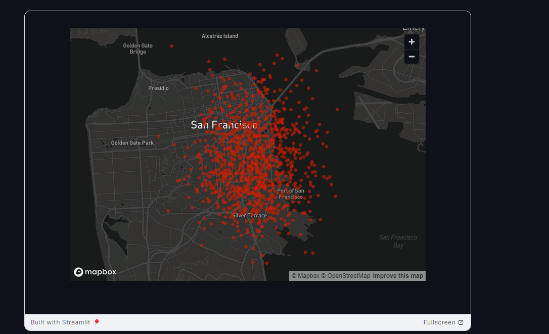Zoom in the map with plus button

[411, 42]
